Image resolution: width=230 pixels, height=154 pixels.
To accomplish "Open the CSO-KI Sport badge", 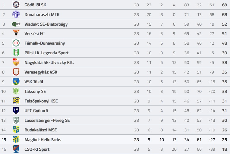I will 16,149.
